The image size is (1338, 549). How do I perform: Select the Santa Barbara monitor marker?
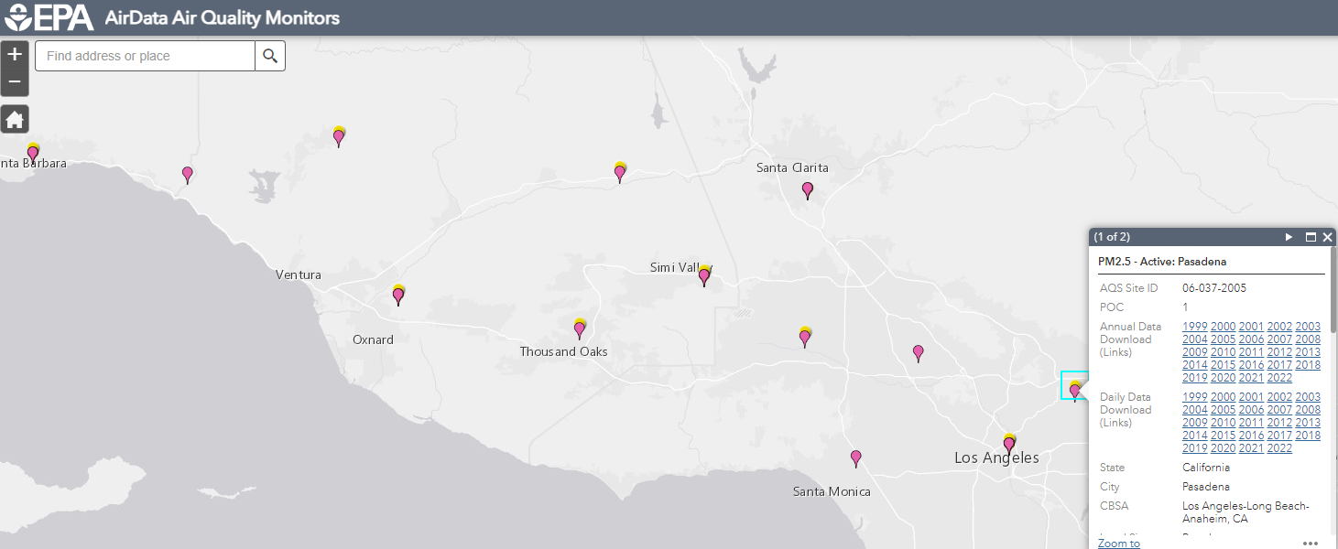click(x=33, y=154)
